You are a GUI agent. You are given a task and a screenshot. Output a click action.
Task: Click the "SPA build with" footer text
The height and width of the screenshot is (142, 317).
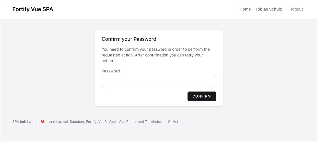pos(24,122)
